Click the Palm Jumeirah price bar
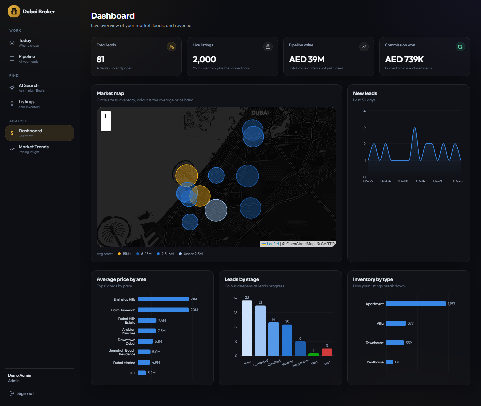 click(x=163, y=310)
